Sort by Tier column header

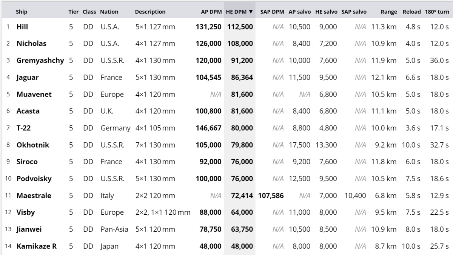pos(74,12)
